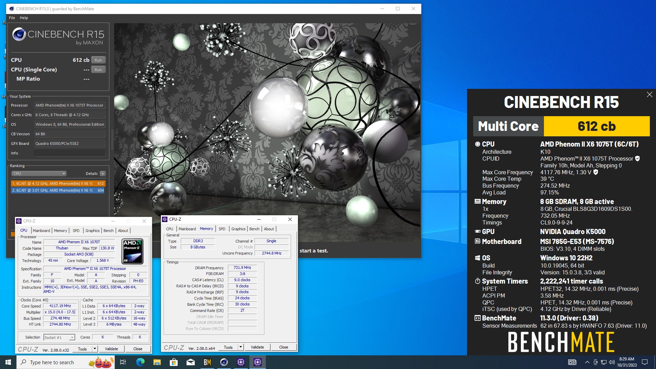Open the Mail app from the taskbar
This screenshot has width=656, height=369.
(x=190, y=362)
